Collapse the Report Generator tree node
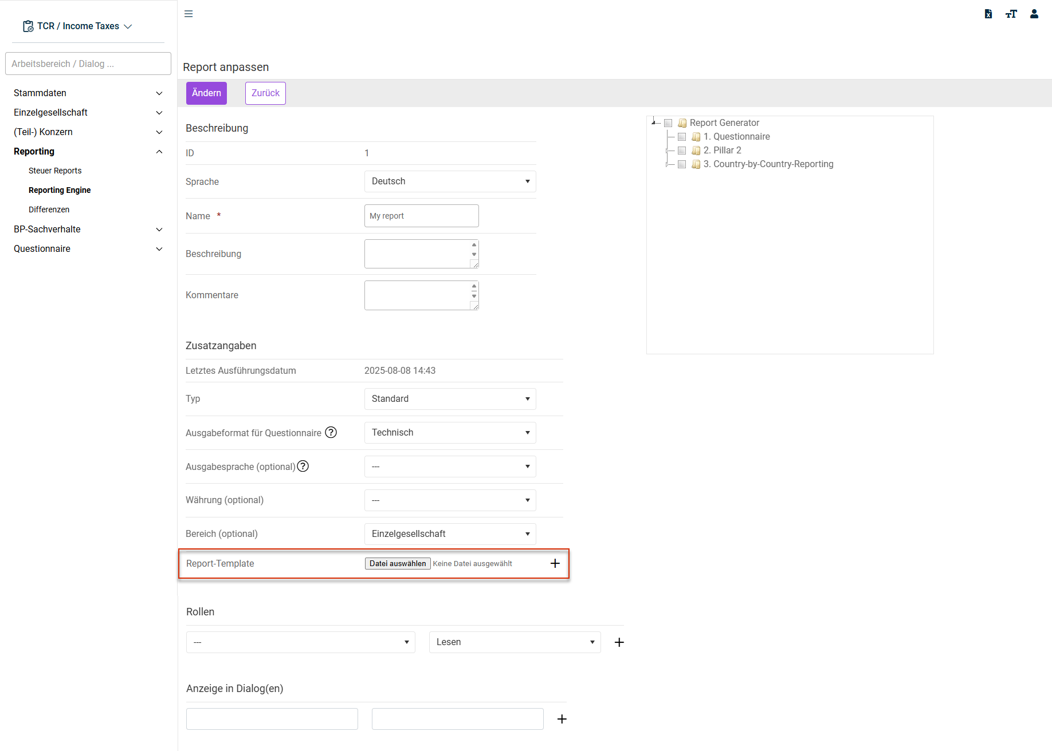Screen dimensions: 1052x751 pyautogui.click(x=654, y=122)
